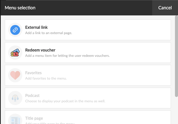Click the redeem vouchers description text
This screenshot has height=124, width=178.
pyautogui.click(x=67, y=56)
